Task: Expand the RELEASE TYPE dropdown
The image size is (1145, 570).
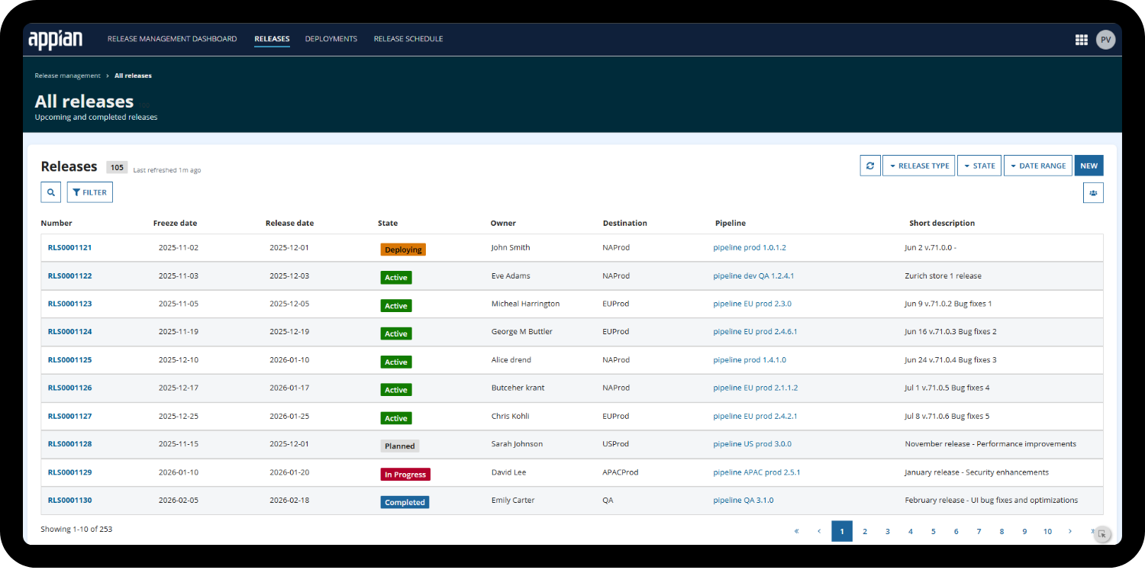Action: (919, 166)
